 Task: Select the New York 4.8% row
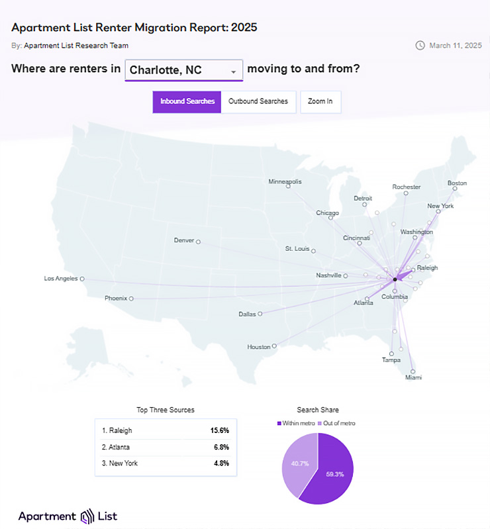166,463
